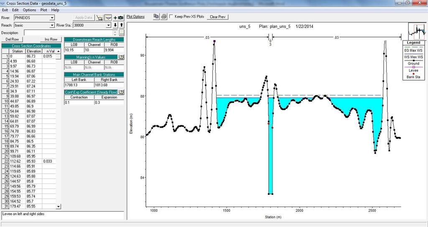The height and width of the screenshot is (227, 428).
Task: Select row header number 15
Action: [5, 126]
